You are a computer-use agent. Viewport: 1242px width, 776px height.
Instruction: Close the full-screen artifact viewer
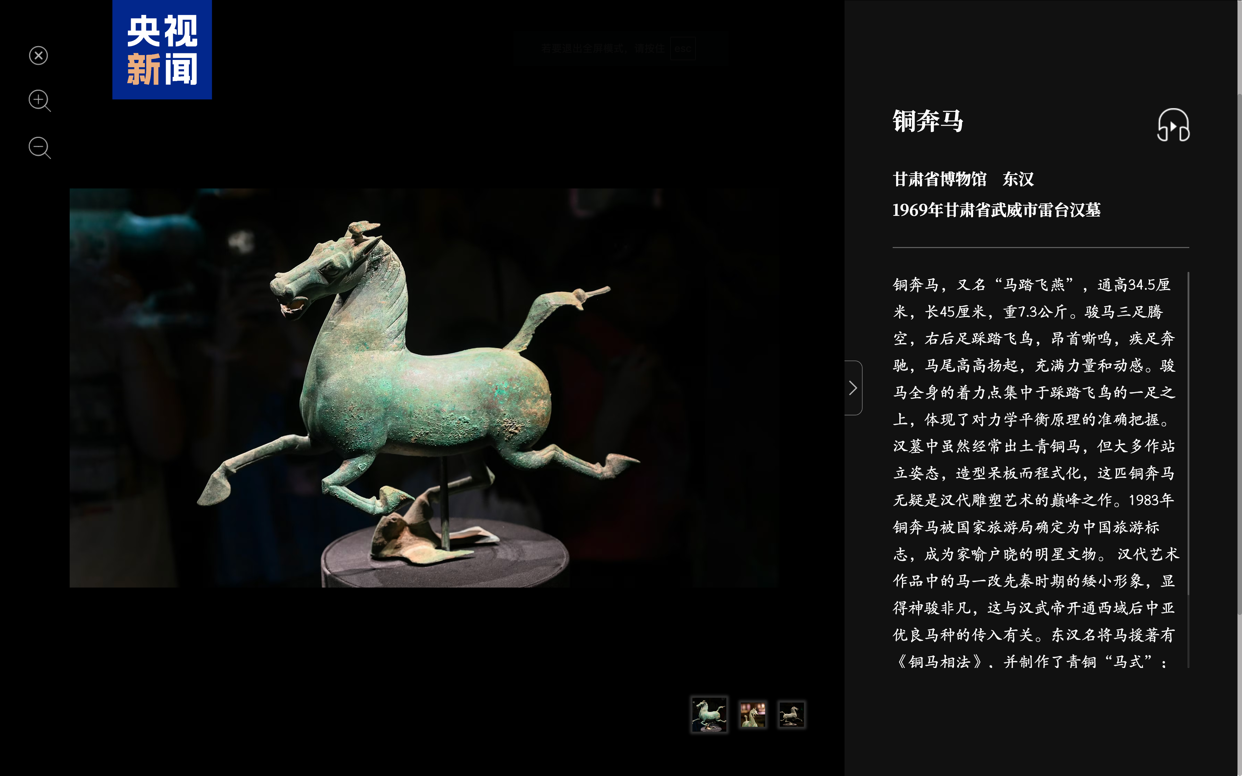pyautogui.click(x=38, y=55)
